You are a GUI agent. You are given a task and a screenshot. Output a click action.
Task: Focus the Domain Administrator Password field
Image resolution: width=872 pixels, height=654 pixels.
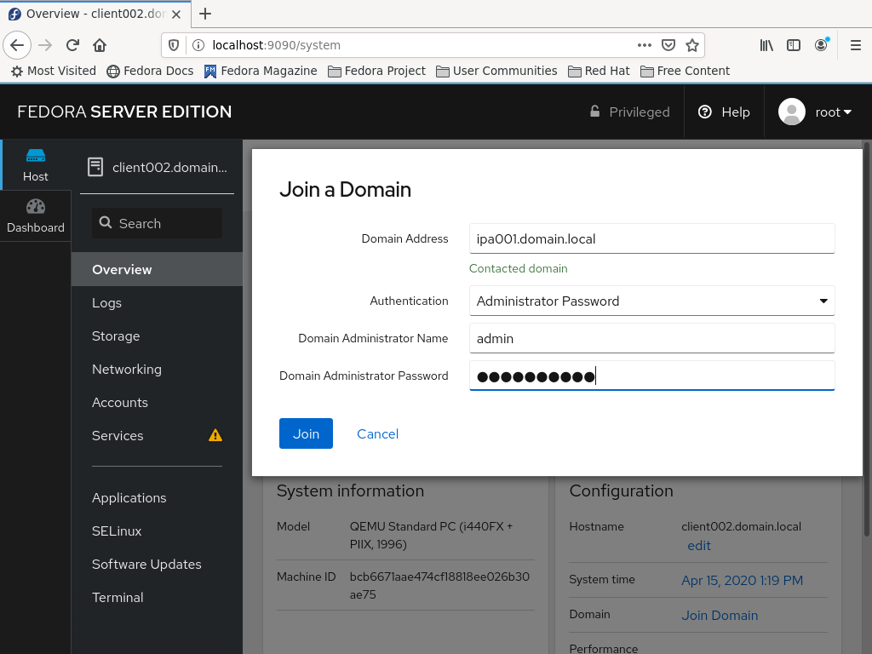click(x=651, y=376)
